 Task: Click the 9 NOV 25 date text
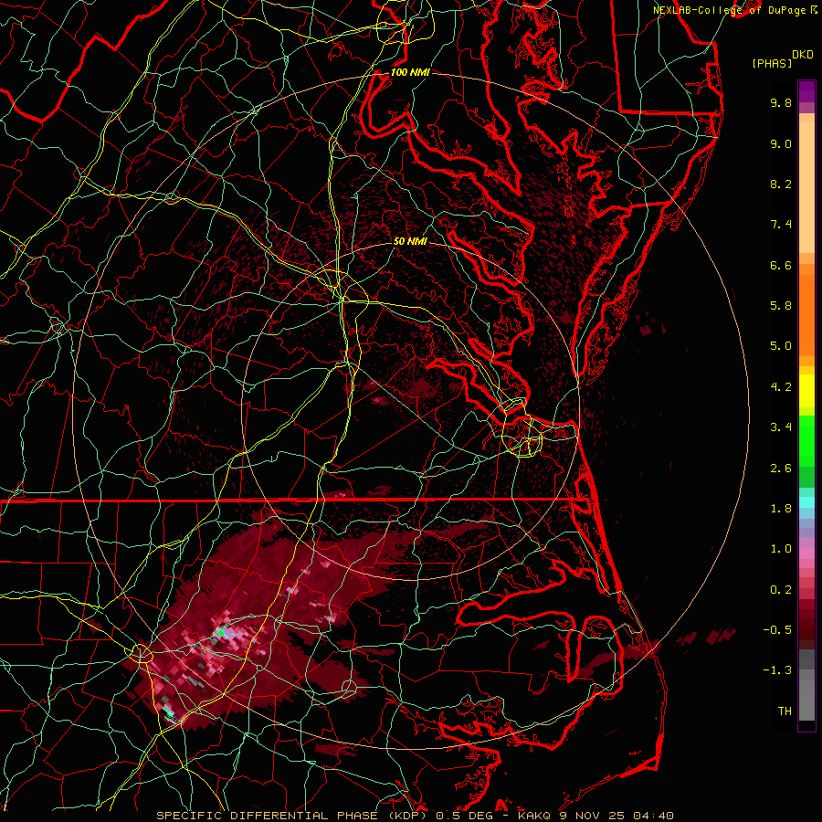tap(591, 816)
